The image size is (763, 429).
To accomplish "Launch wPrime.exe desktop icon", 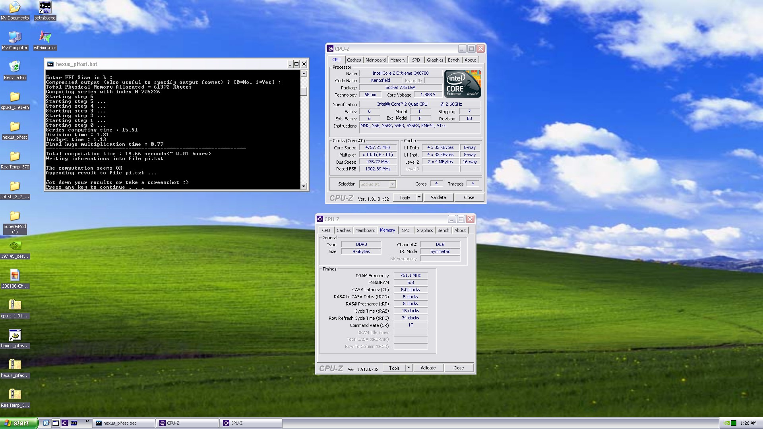I will 45,41.
